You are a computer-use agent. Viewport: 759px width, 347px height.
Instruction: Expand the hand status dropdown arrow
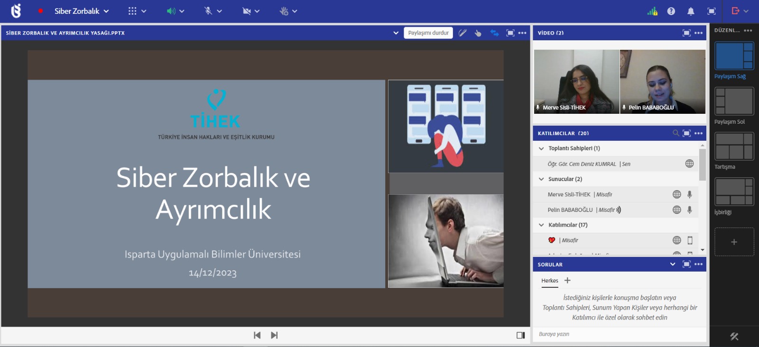click(295, 11)
